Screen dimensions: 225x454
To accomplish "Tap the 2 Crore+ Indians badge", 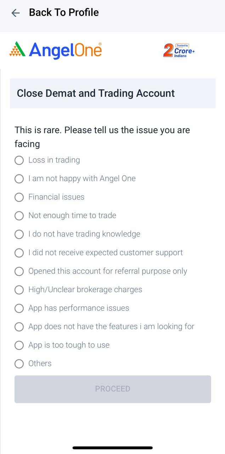I will point(179,51).
